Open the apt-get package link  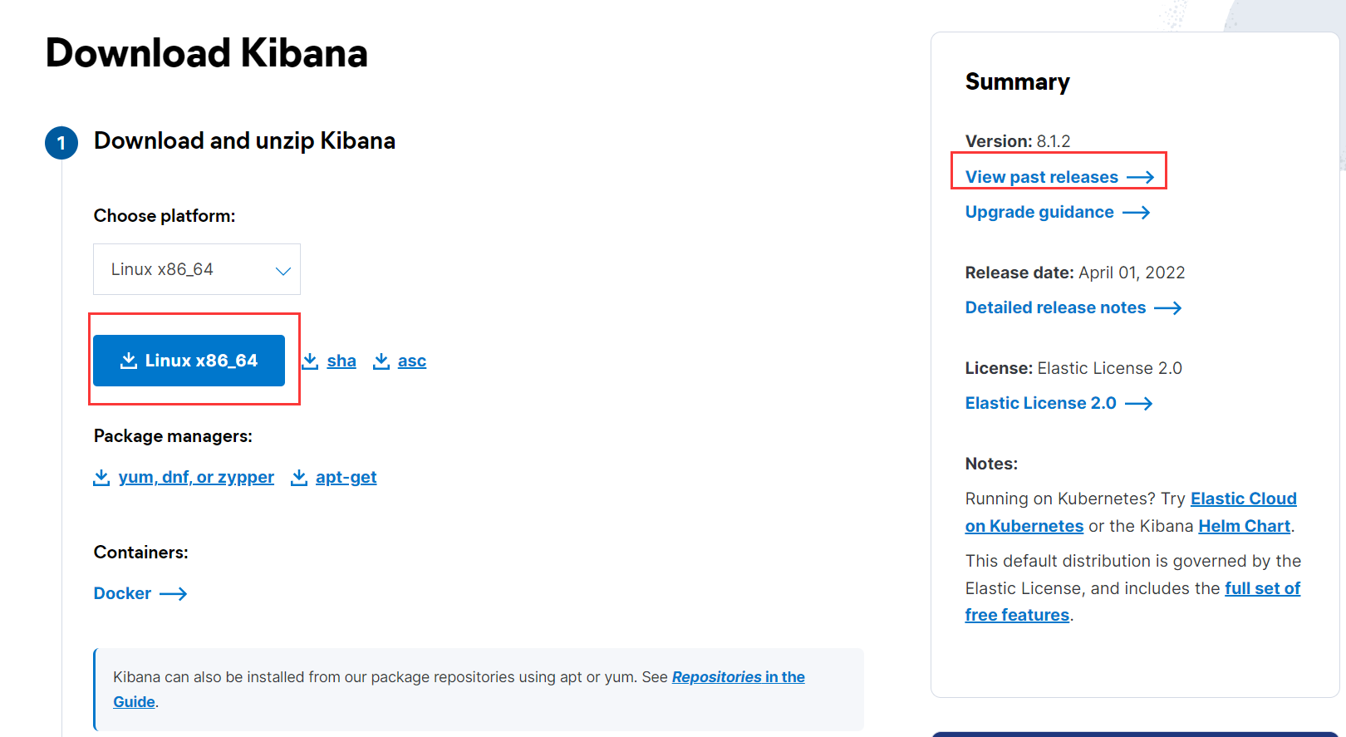[346, 477]
